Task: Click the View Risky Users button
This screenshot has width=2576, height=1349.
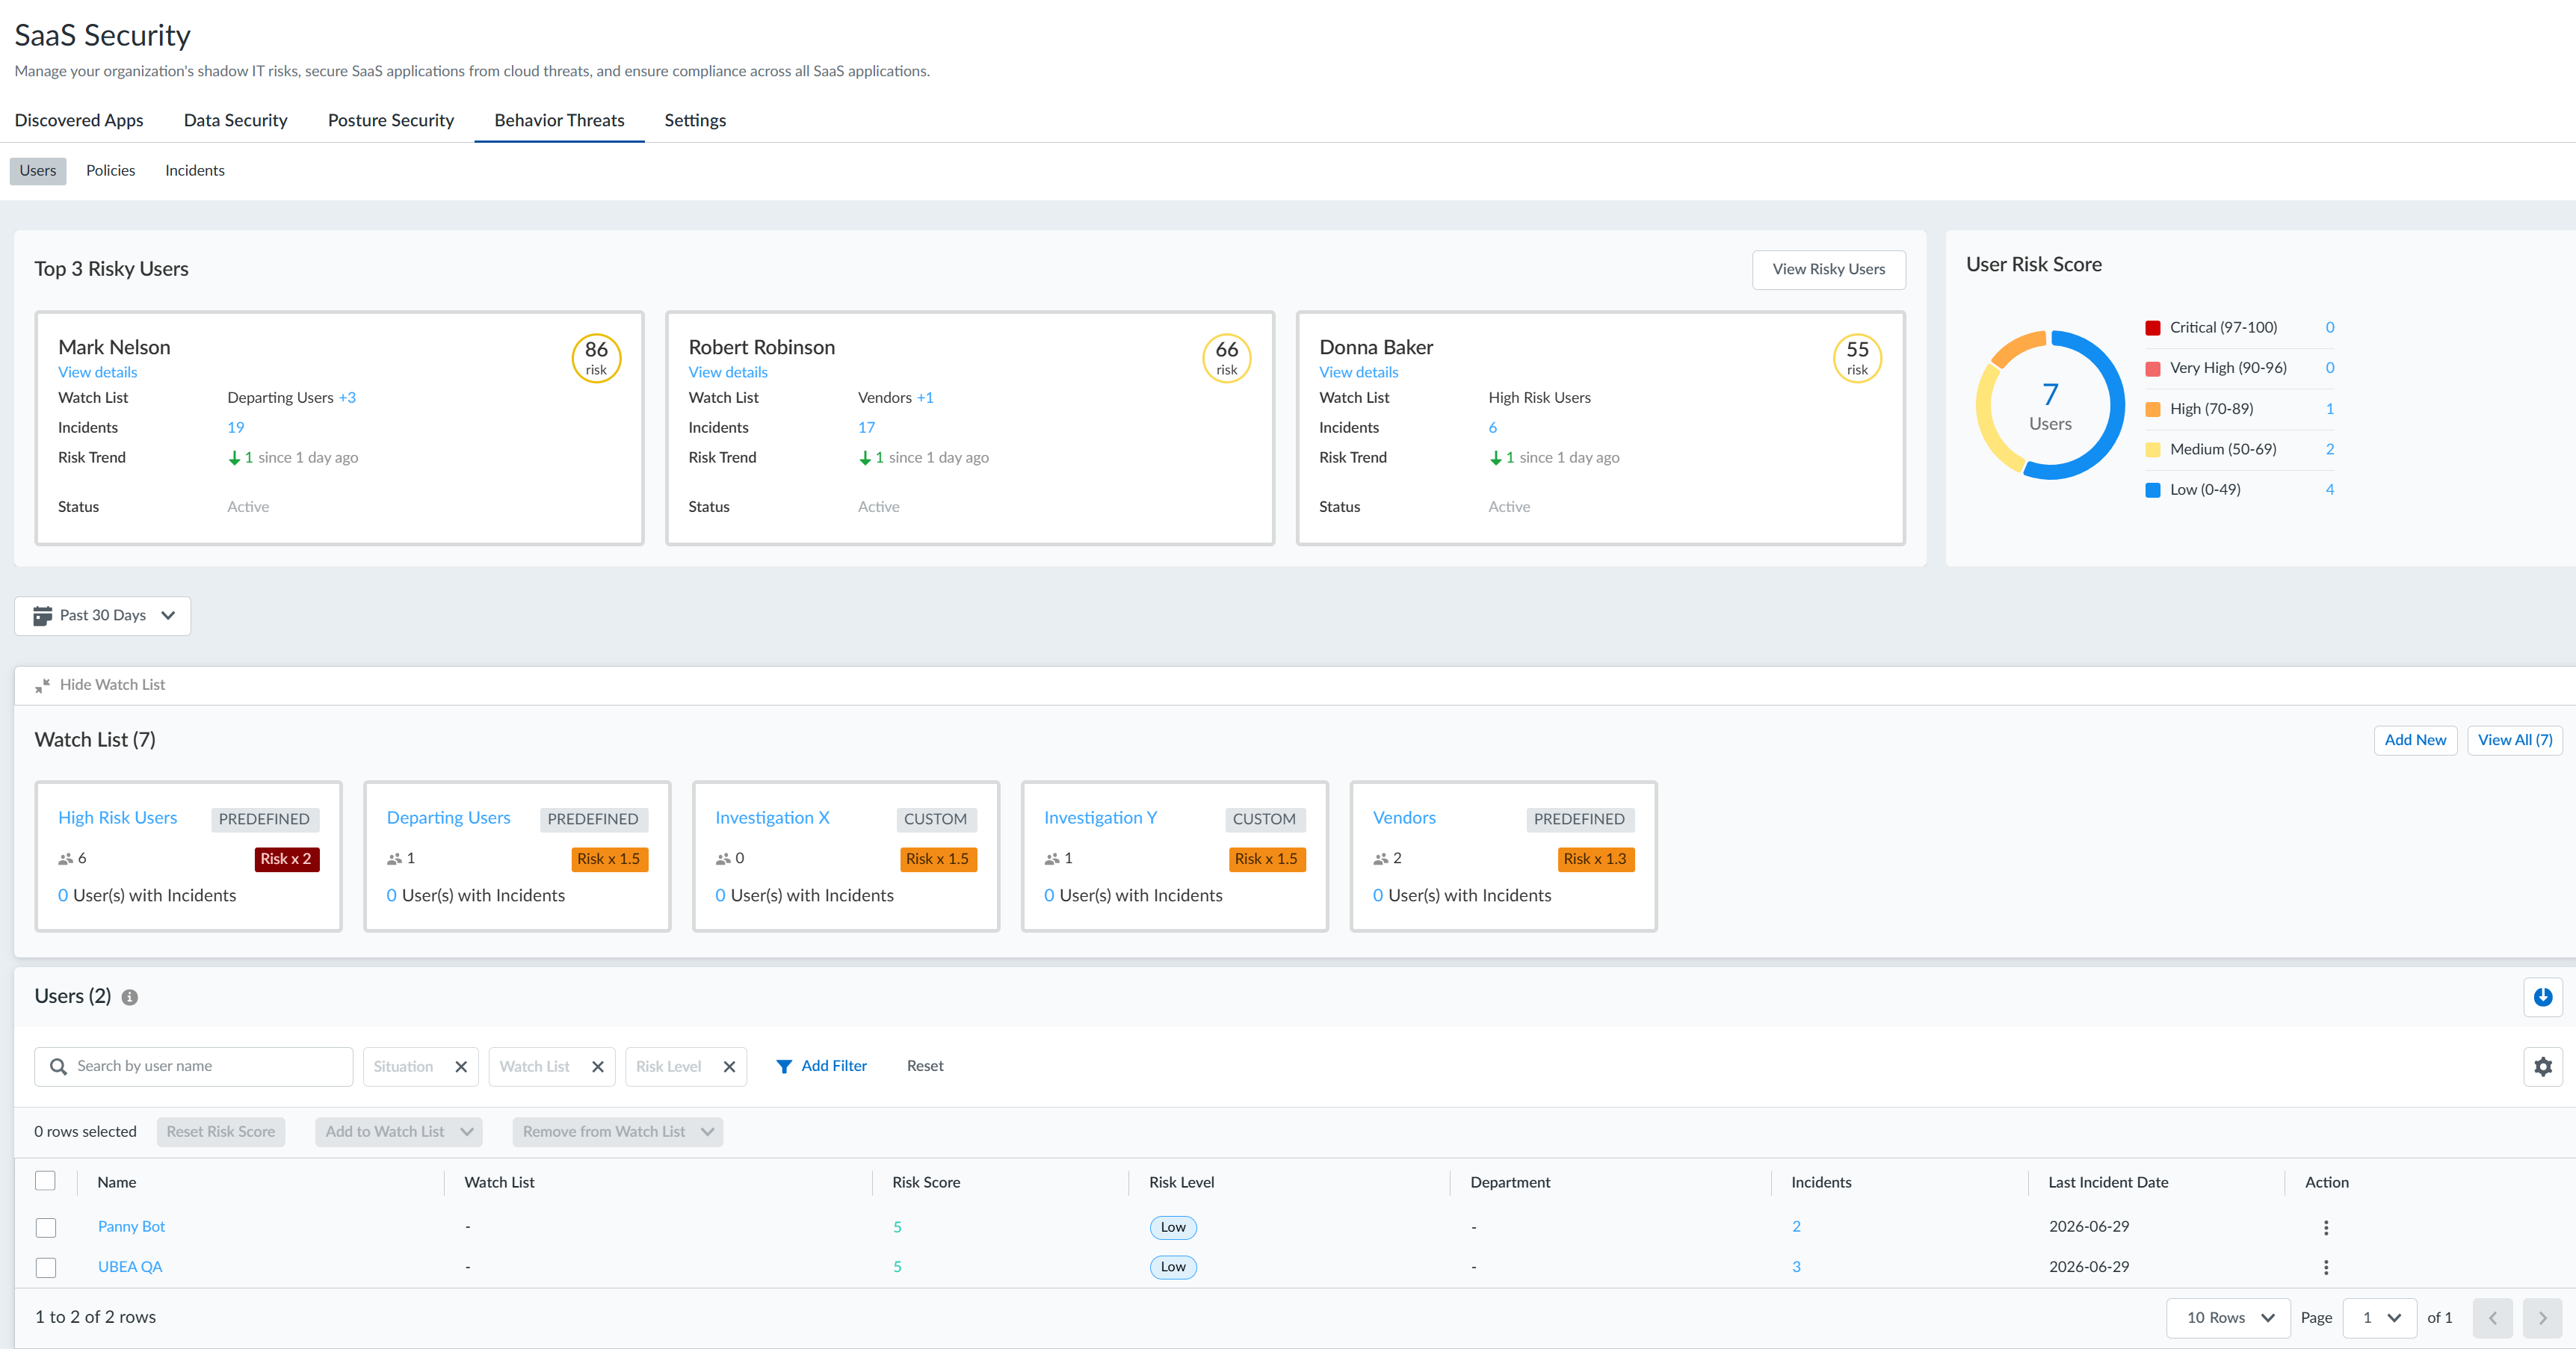Action: point(1829,269)
